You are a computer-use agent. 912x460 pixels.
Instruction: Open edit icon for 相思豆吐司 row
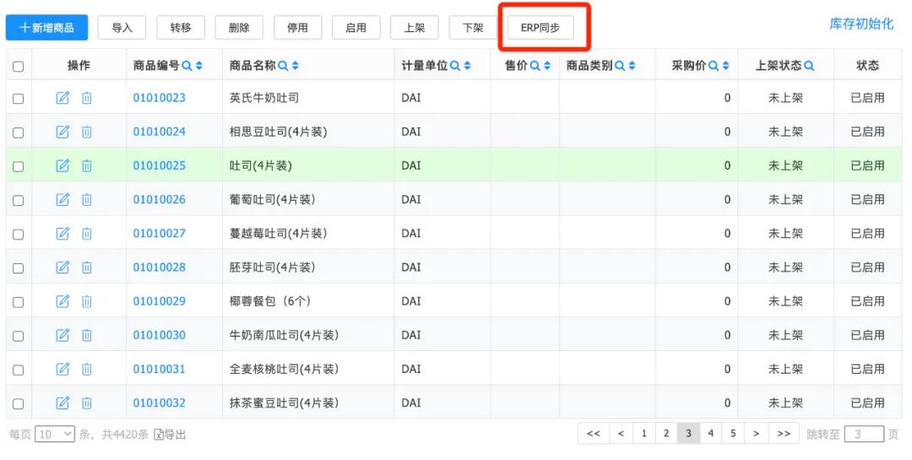coord(62,132)
